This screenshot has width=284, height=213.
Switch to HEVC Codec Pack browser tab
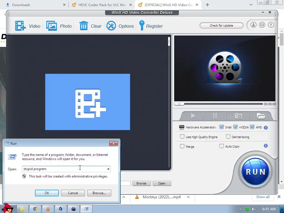click(102, 5)
